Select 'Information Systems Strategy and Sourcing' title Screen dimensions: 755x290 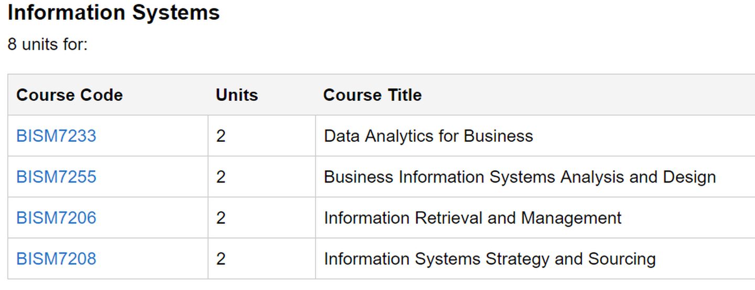point(490,259)
